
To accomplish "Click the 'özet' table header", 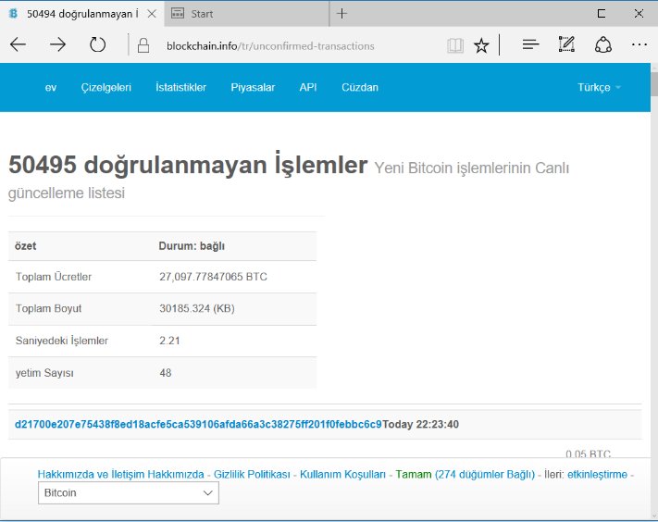I will (x=26, y=246).
